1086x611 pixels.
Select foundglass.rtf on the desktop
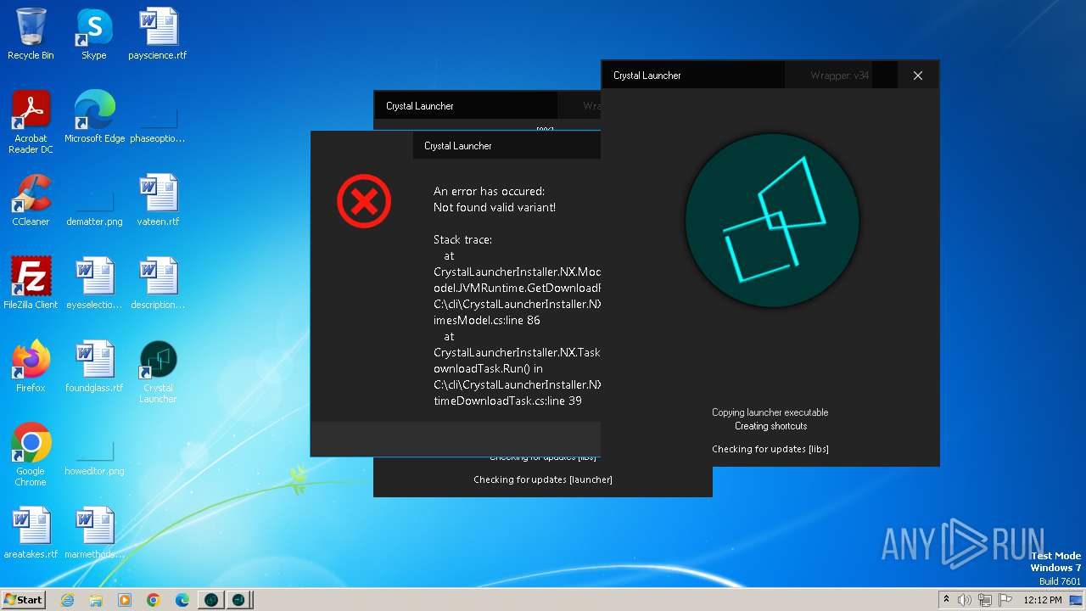click(x=94, y=367)
